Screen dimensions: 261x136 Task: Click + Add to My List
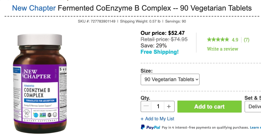coord(157,119)
